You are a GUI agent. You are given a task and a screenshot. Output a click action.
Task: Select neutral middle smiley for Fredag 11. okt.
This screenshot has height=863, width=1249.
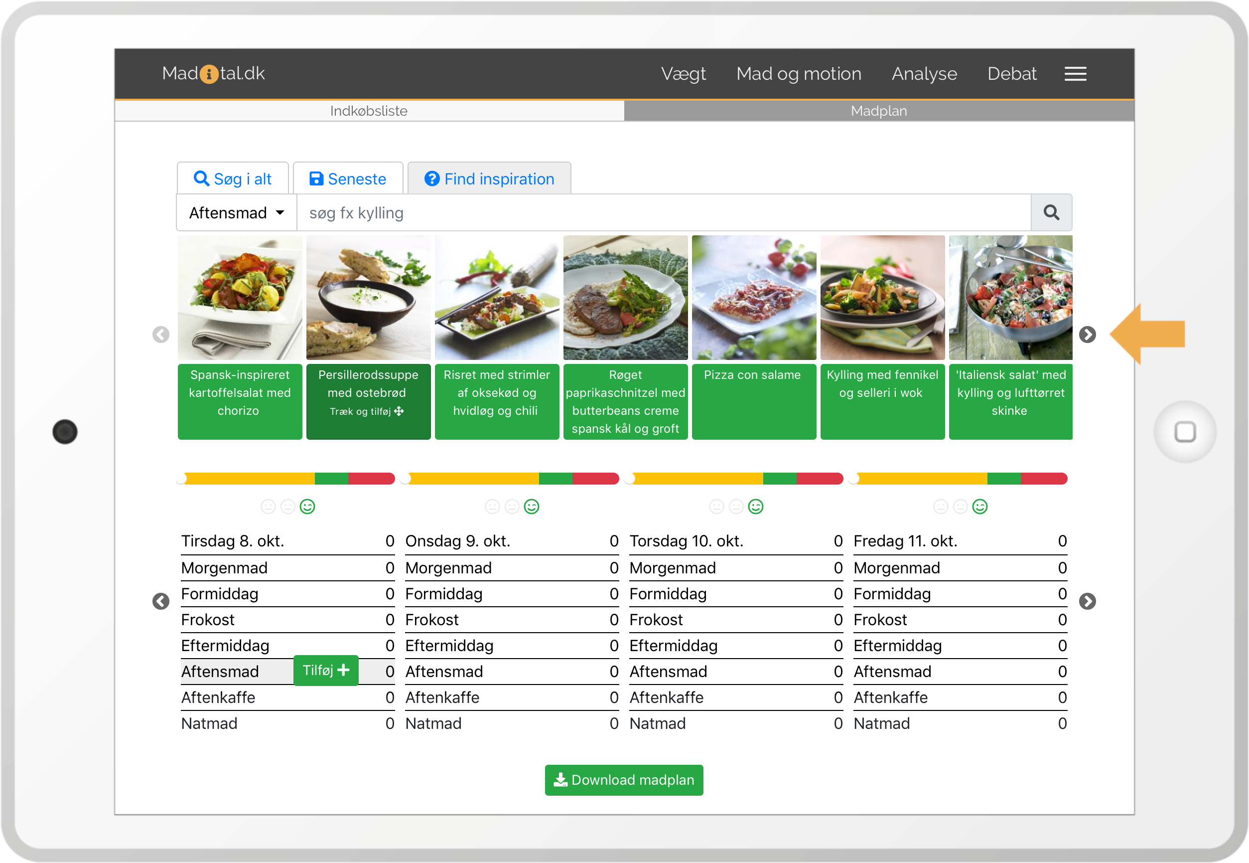click(x=961, y=507)
